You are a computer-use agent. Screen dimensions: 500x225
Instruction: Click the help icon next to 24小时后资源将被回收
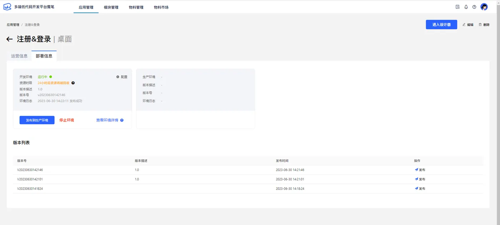(73, 83)
